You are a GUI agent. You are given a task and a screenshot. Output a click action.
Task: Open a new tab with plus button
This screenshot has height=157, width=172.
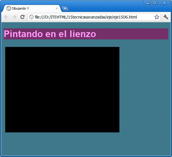(65, 8)
